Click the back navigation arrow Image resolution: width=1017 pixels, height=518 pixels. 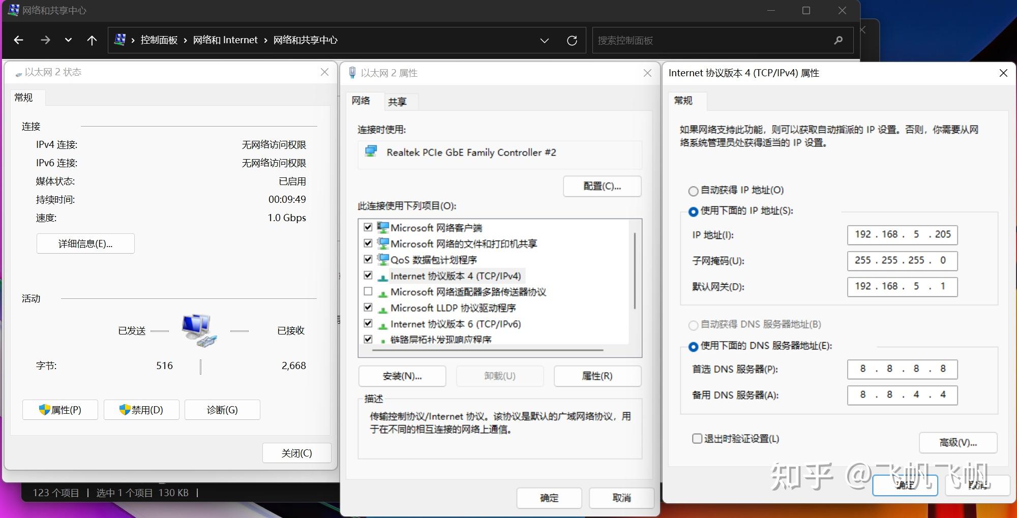pos(19,40)
